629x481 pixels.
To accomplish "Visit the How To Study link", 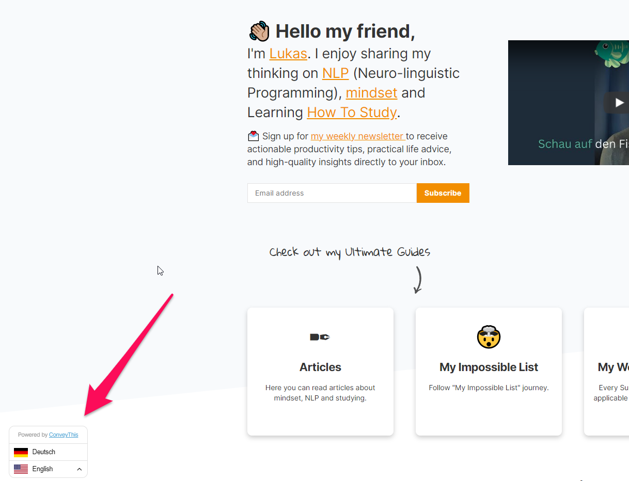I will point(352,113).
